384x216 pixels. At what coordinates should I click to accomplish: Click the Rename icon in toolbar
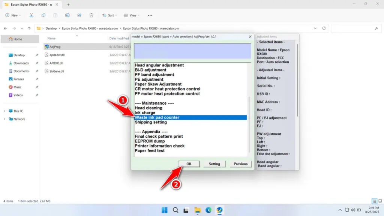tap(67, 15)
